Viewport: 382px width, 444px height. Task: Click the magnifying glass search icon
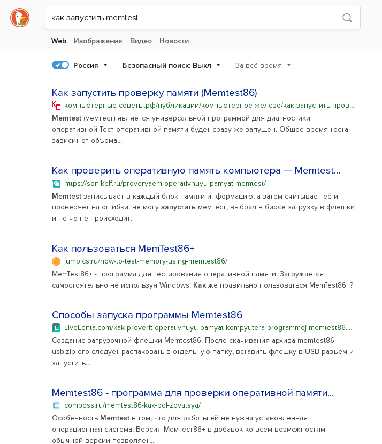tap(347, 18)
